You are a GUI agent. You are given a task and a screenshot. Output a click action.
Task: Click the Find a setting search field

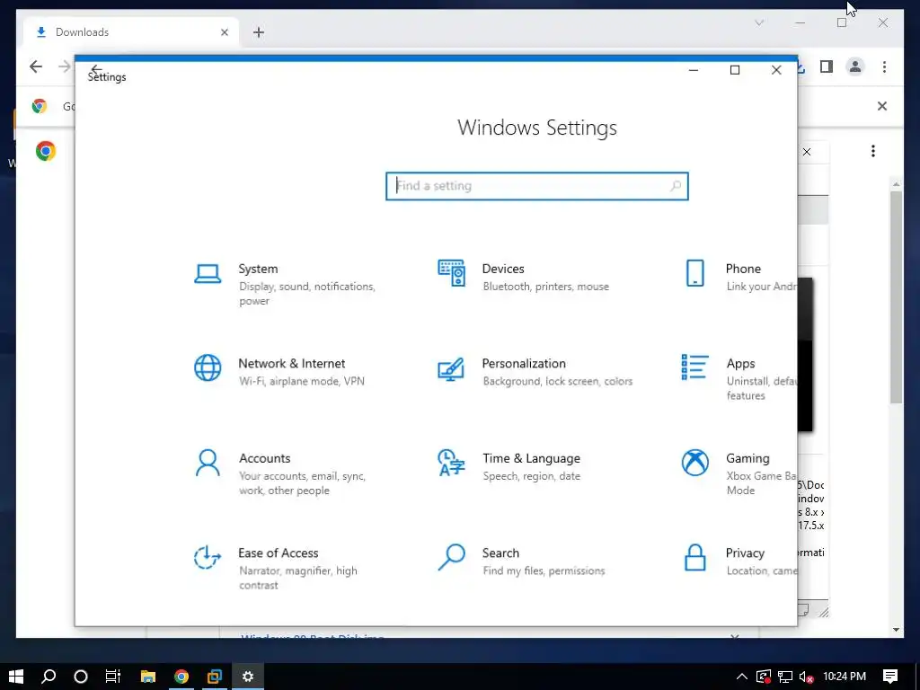pos(537,186)
